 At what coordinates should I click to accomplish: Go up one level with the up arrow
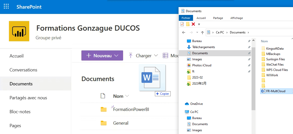[x=202, y=32]
